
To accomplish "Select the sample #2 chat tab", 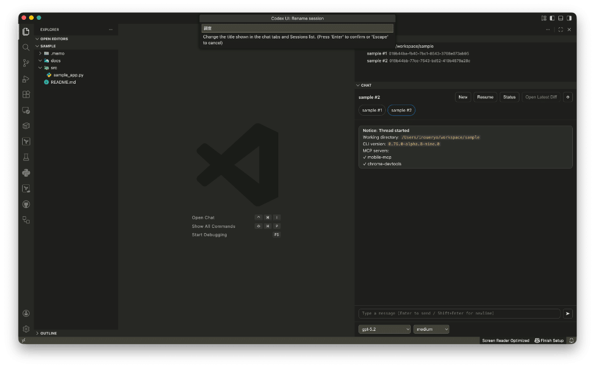I will (401, 110).
